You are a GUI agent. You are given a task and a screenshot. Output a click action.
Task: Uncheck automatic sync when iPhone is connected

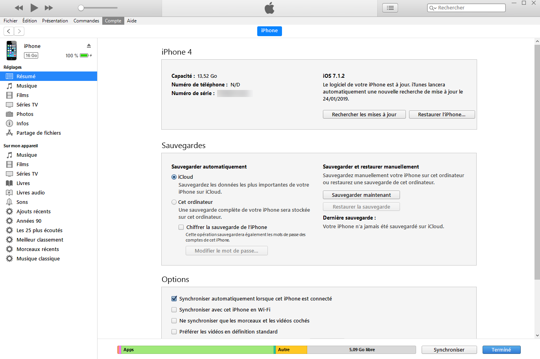pos(174,299)
